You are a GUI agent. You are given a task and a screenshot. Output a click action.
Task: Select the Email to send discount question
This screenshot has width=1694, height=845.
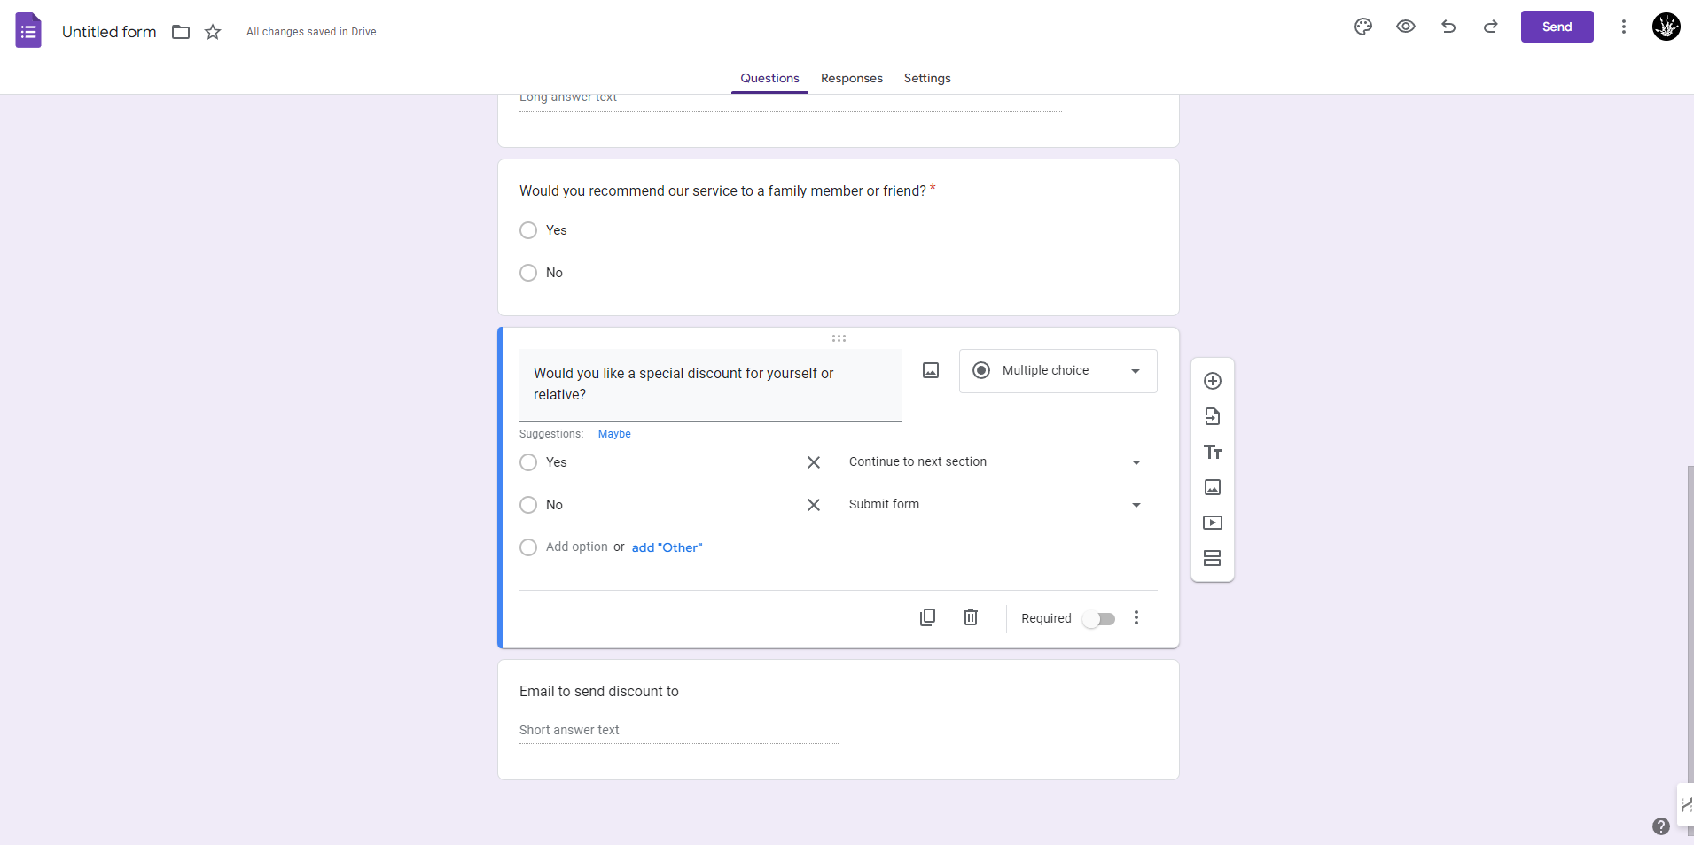pos(839,719)
